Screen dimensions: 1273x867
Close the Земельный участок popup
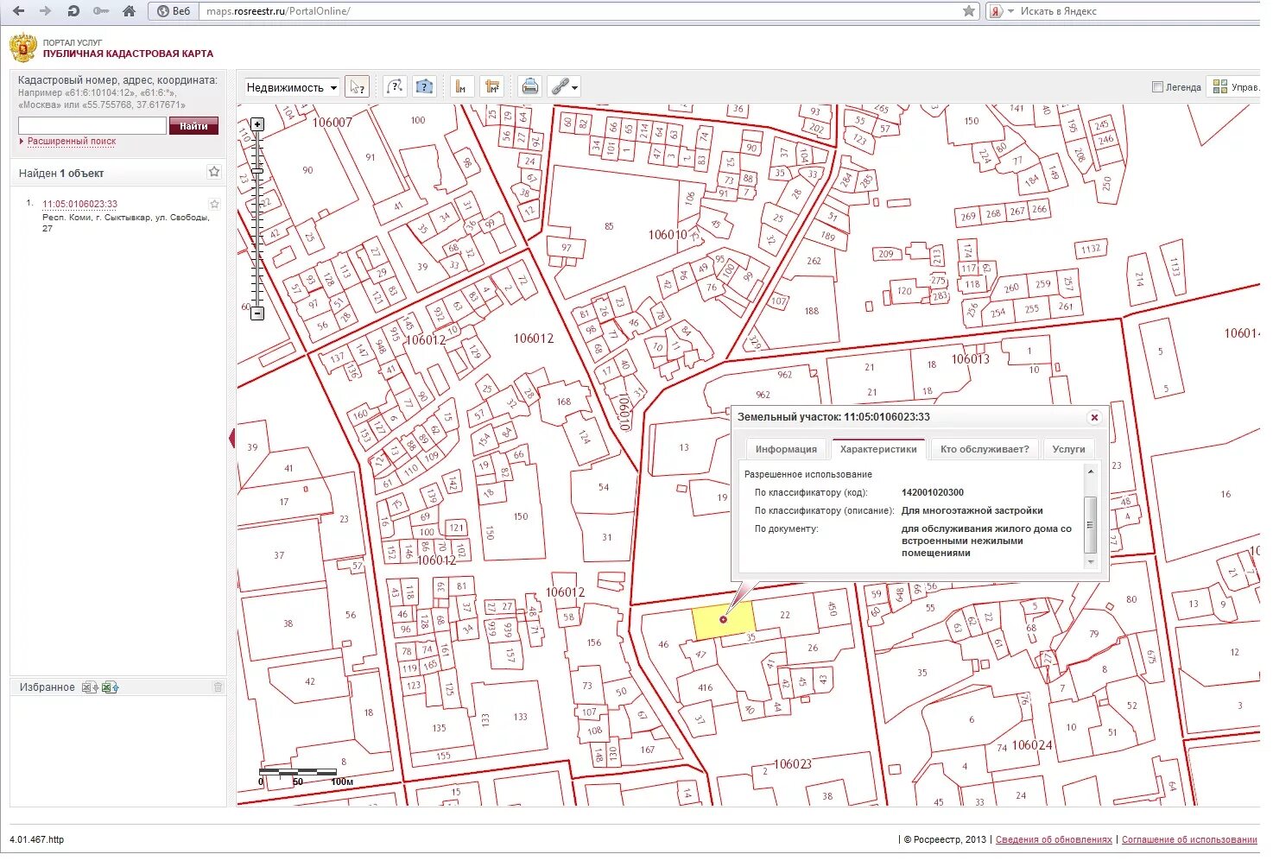point(1094,418)
